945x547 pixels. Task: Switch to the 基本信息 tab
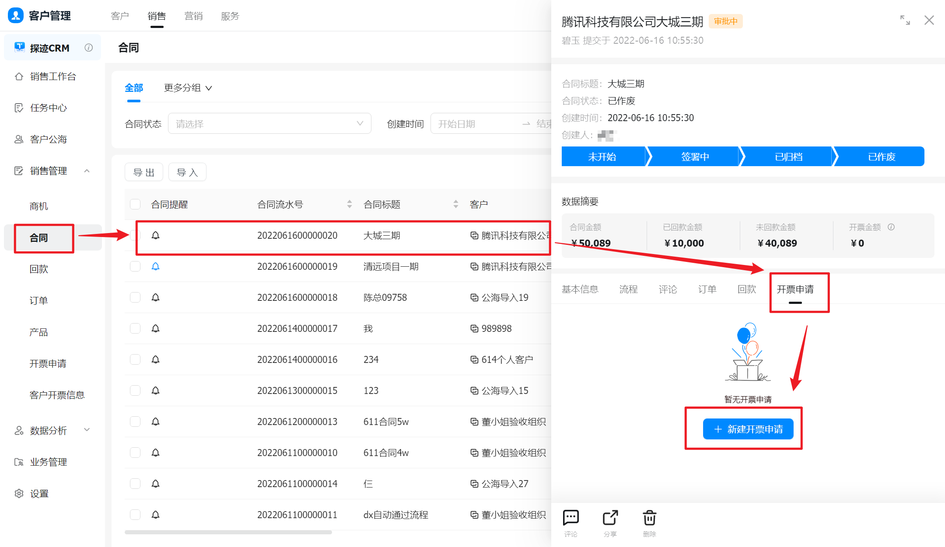pos(580,289)
